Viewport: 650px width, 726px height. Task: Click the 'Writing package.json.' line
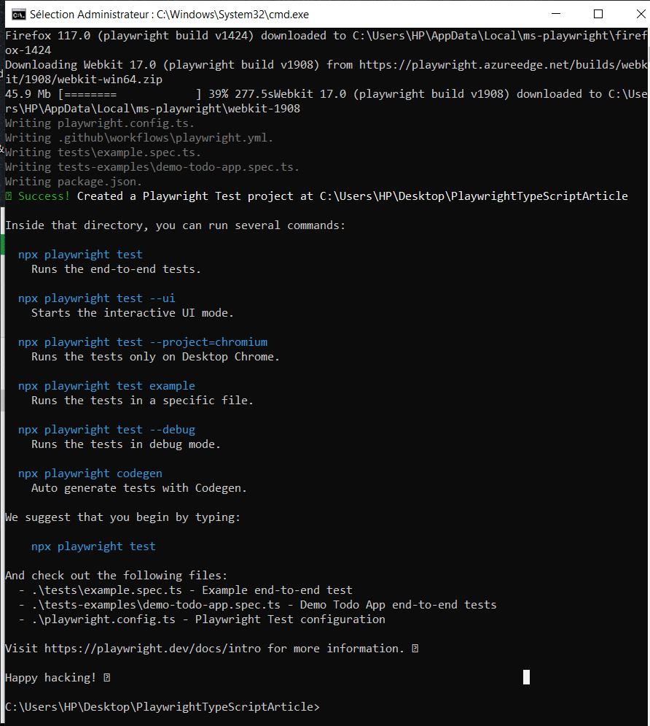point(74,182)
